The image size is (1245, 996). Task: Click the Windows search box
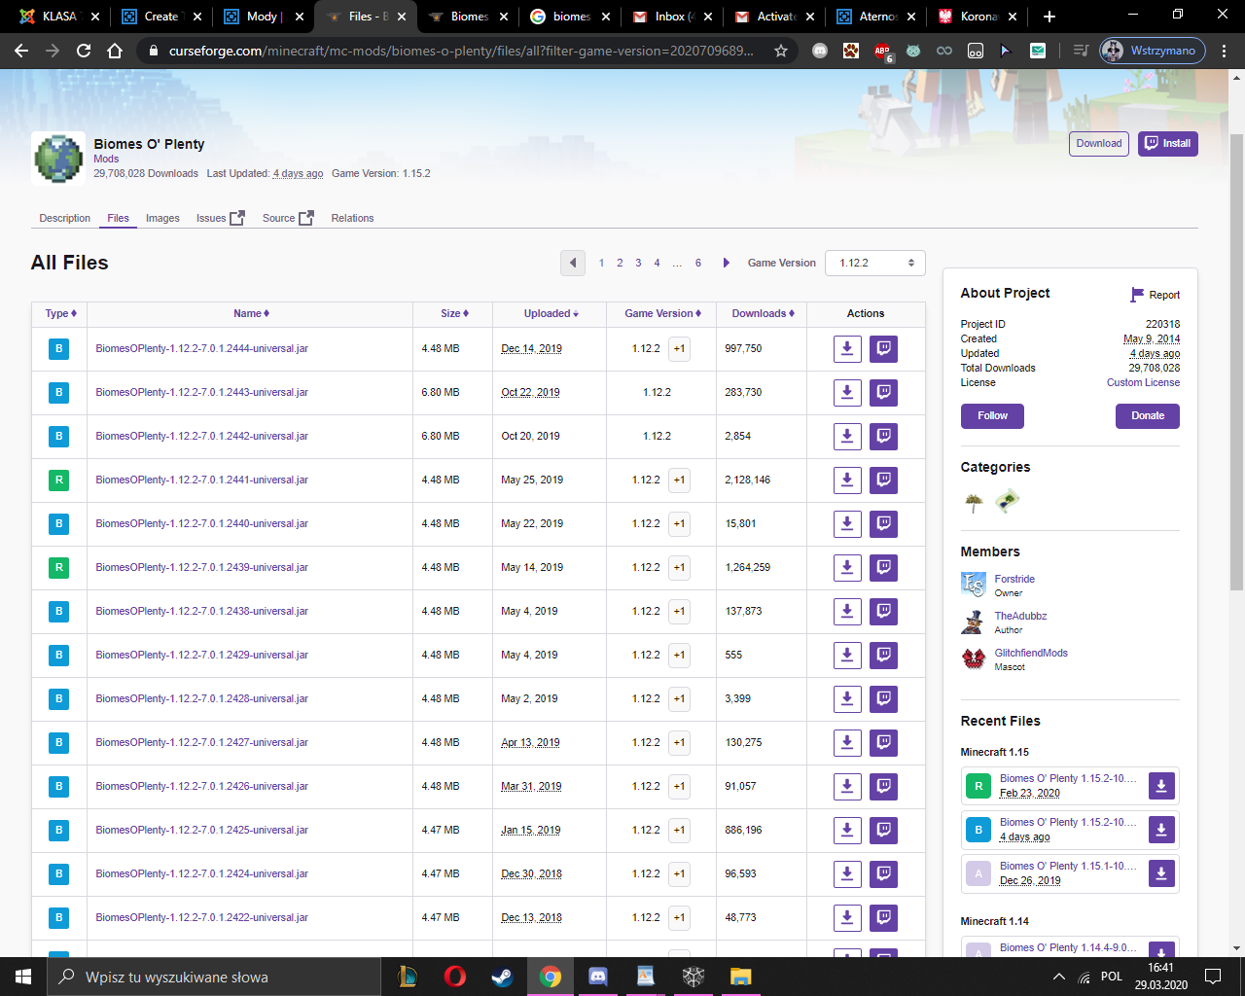click(x=214, y=977)
